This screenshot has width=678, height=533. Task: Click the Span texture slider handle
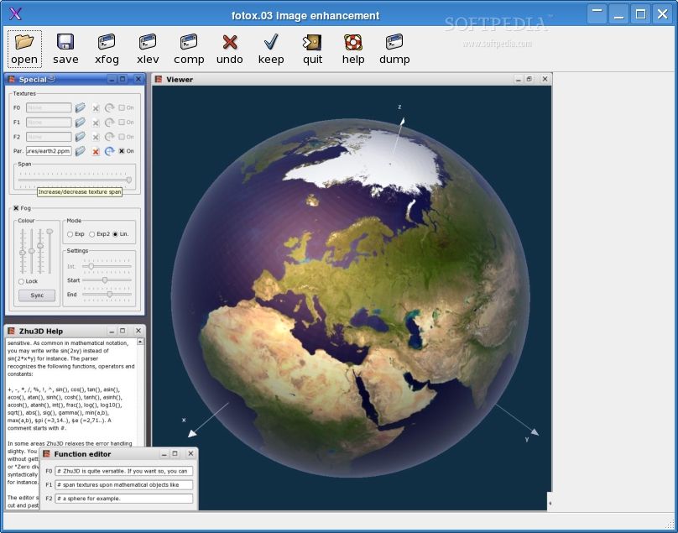128,180
